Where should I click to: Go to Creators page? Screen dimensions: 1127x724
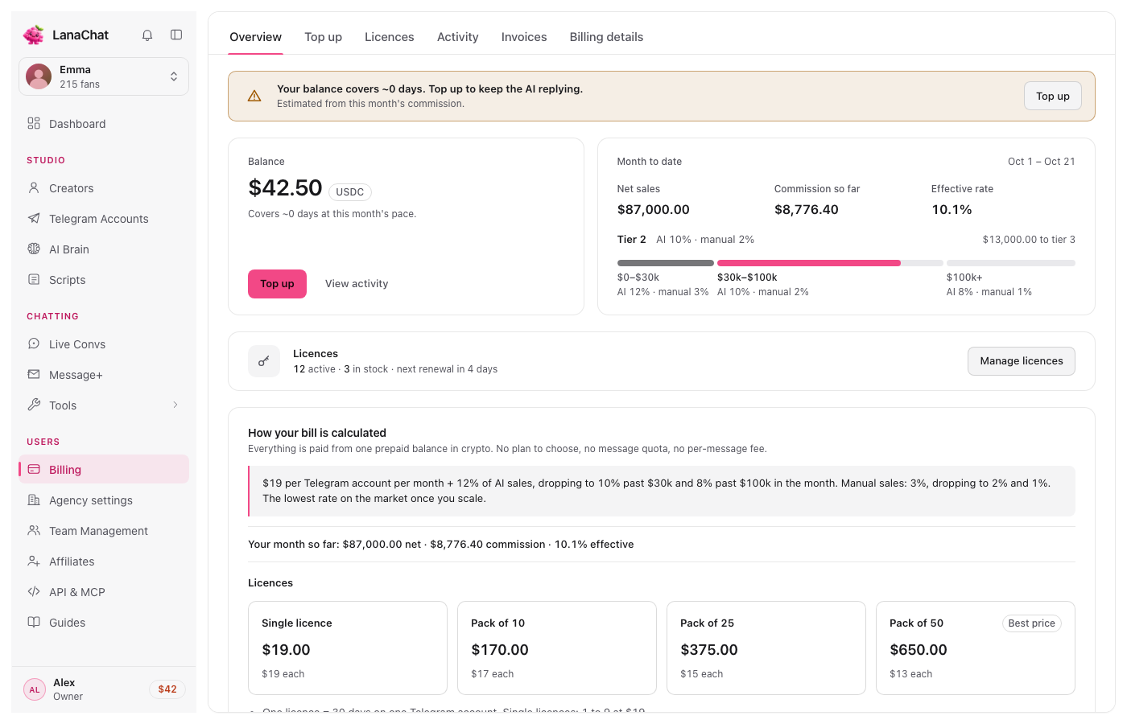click(104, 188)
